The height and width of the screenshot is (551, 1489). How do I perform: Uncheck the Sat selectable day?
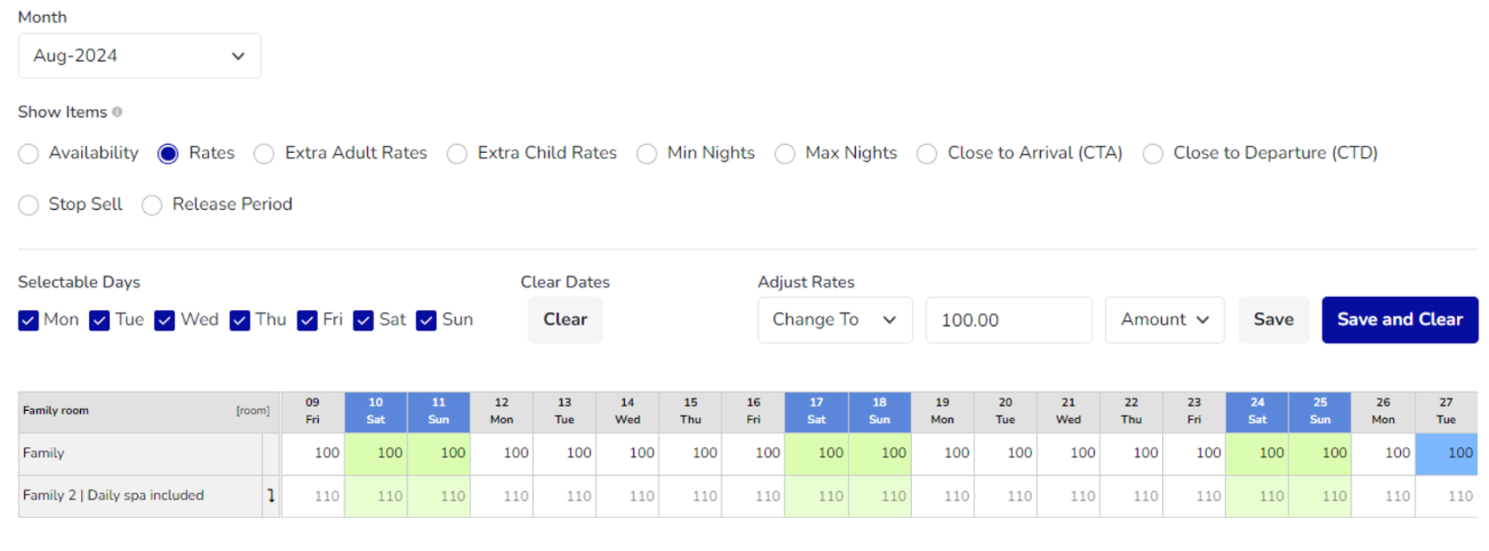[363, 320]
